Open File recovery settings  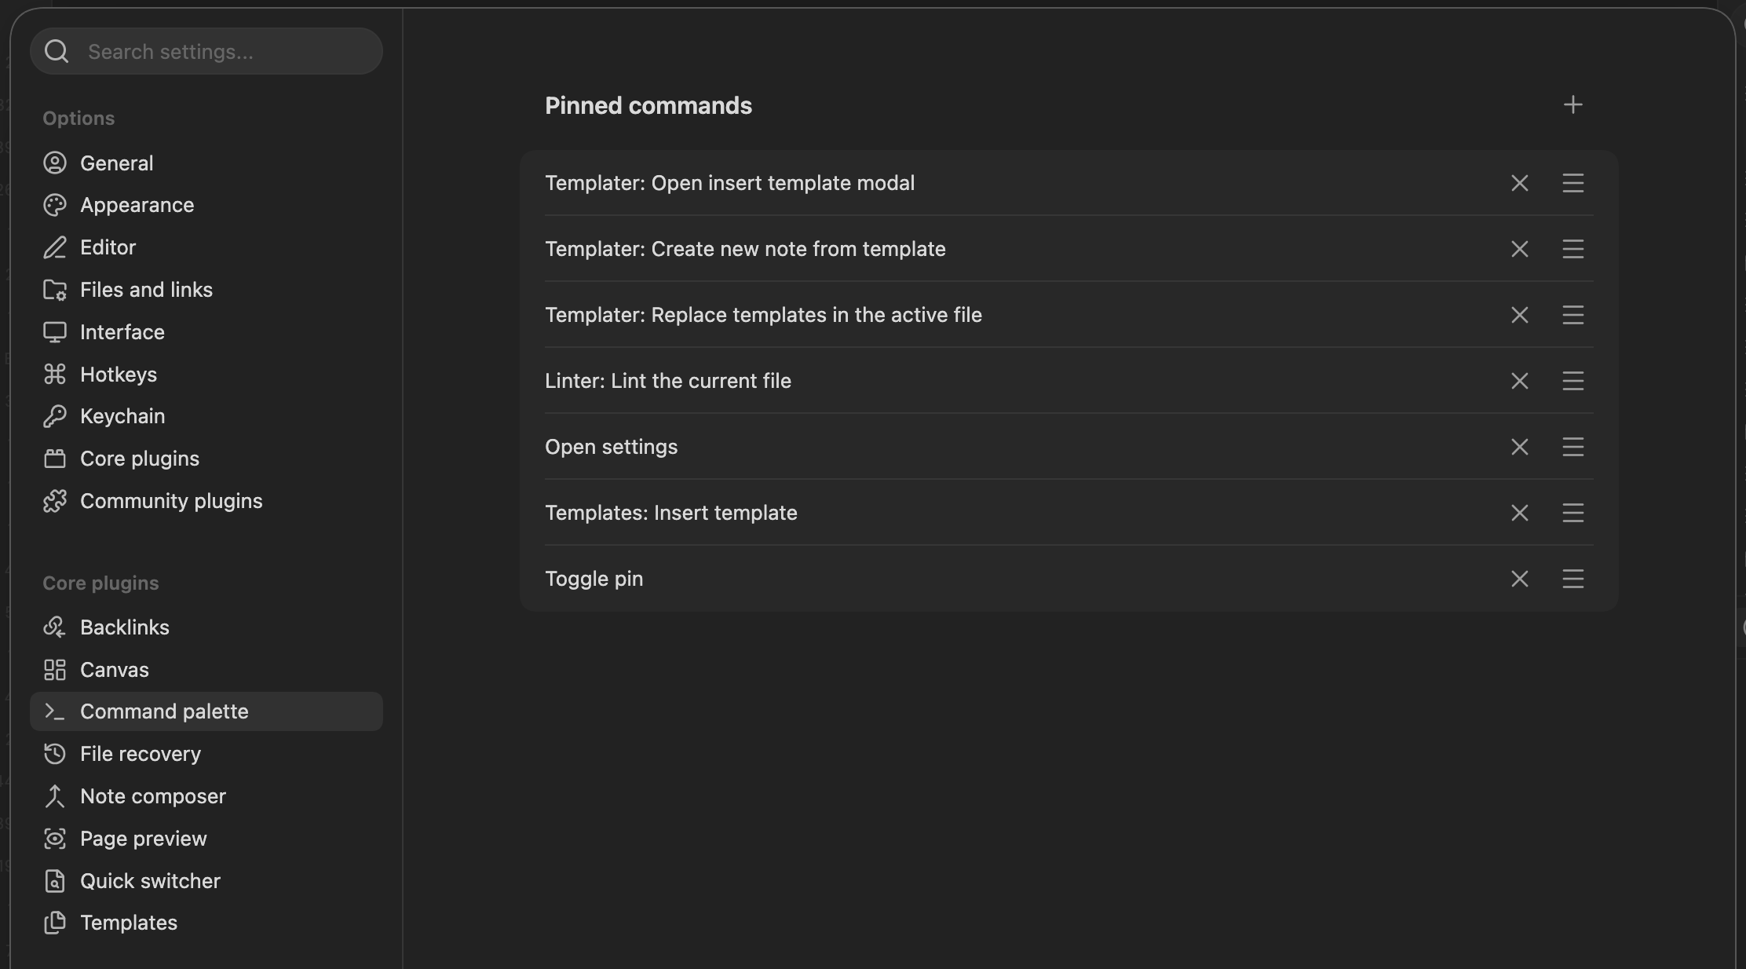click(x=206, y=754)
